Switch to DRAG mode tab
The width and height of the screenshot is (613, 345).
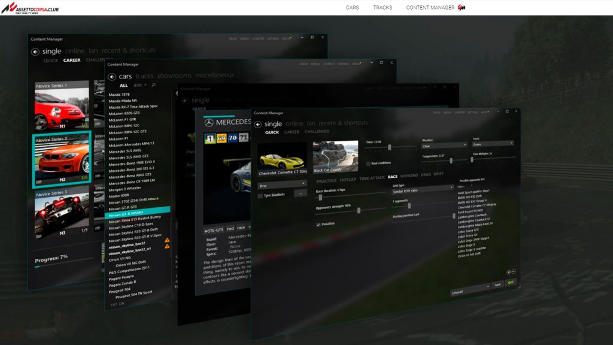426,174
